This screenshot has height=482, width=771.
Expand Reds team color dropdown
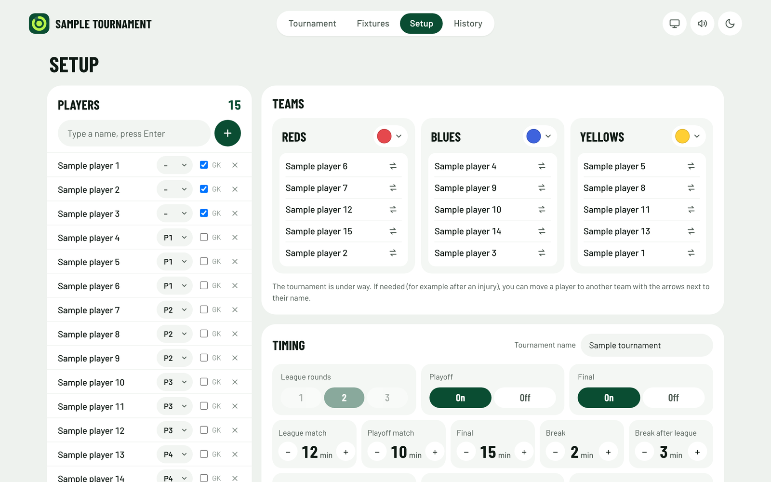click(391, 136)
